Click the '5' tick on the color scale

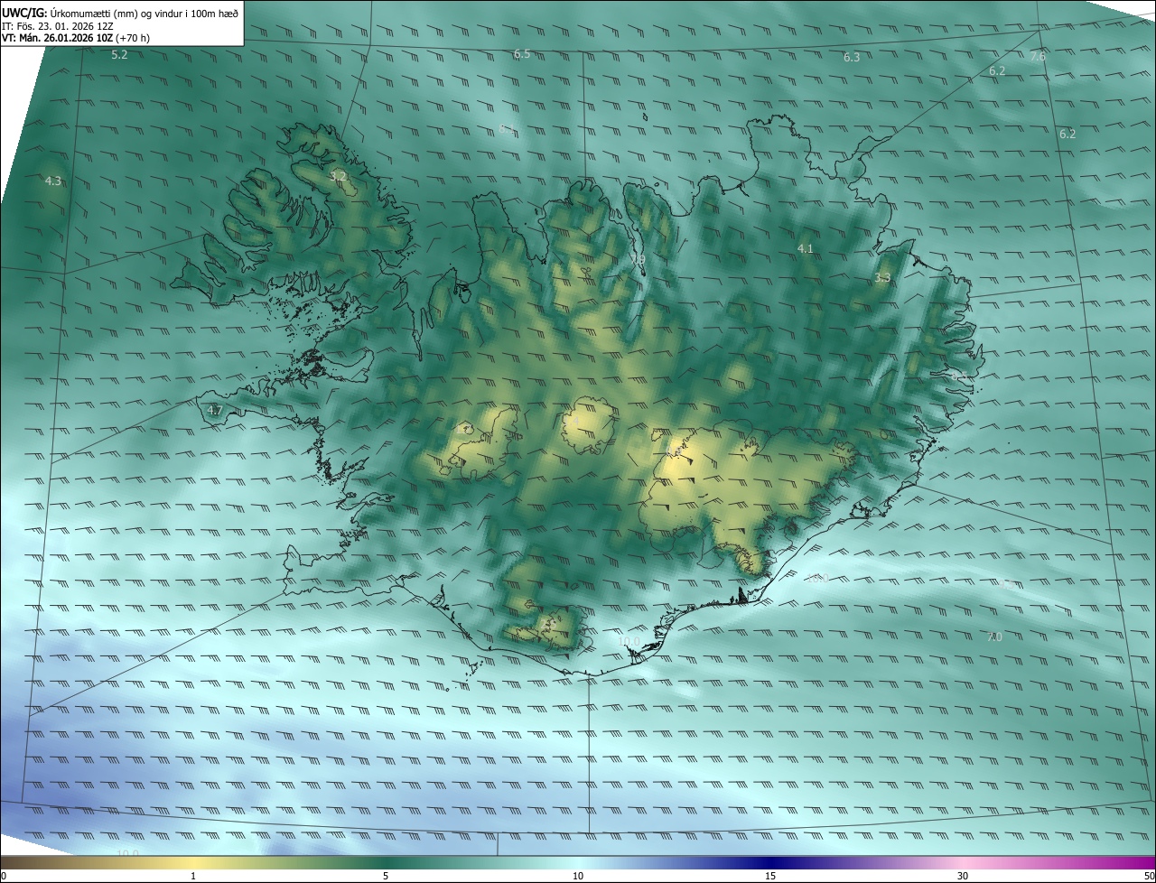tap(386, 876)
